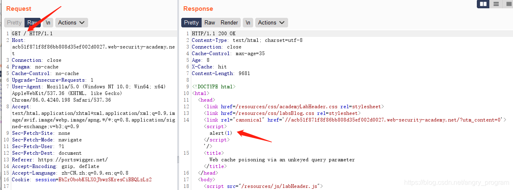Screen dimensions: 513x190
Task: Click the <!DOCTYPE html> line
Action: click(x=214, y=87)
